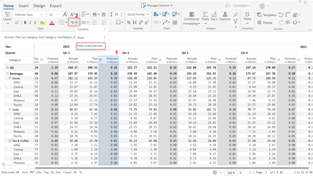Select the format painter icon
This screenshot has width=313, height=176.
click(17, 22)
